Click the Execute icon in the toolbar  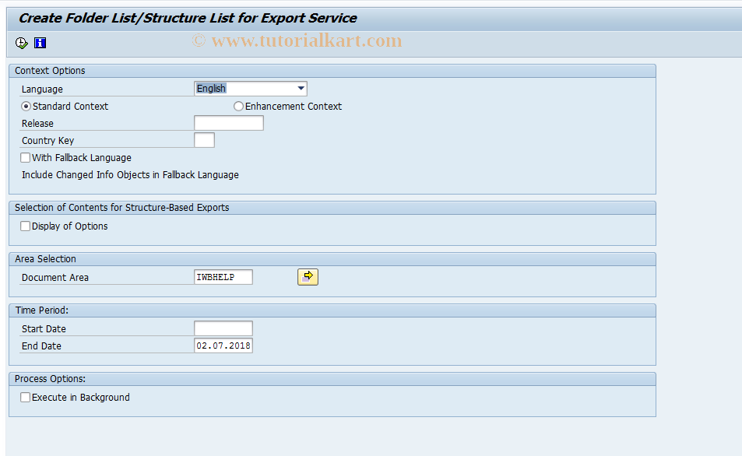(21, 43)
